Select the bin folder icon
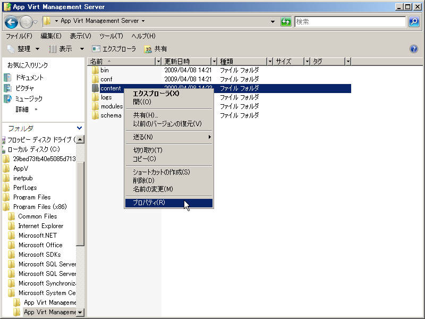The height and width of the screenshot is (319, 425). coord(95,70)
